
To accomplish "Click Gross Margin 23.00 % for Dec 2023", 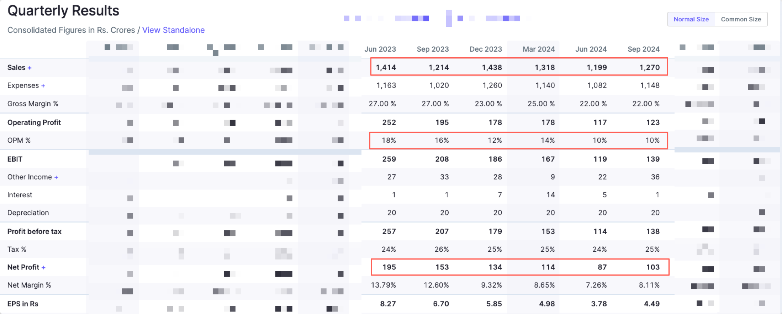I will 488,104.
